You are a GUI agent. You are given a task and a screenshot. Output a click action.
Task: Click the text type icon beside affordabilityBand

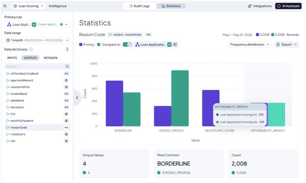click(x=67, y=74)
